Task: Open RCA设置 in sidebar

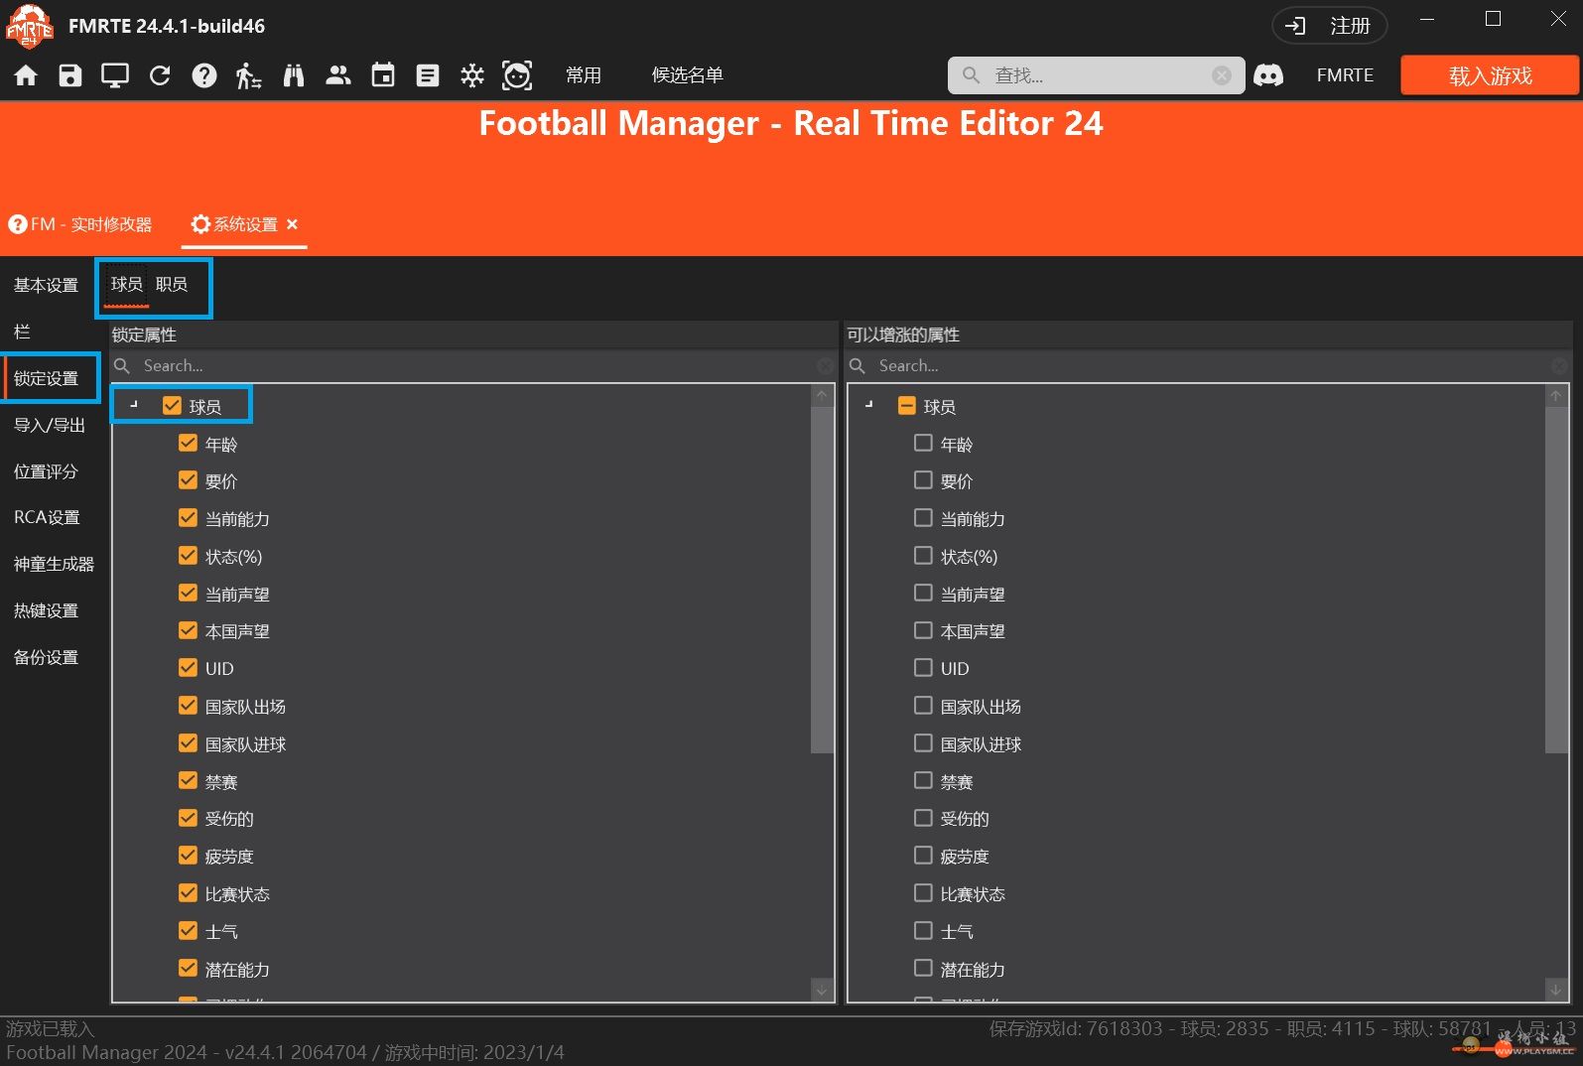Action: click(x=47, y=517)
